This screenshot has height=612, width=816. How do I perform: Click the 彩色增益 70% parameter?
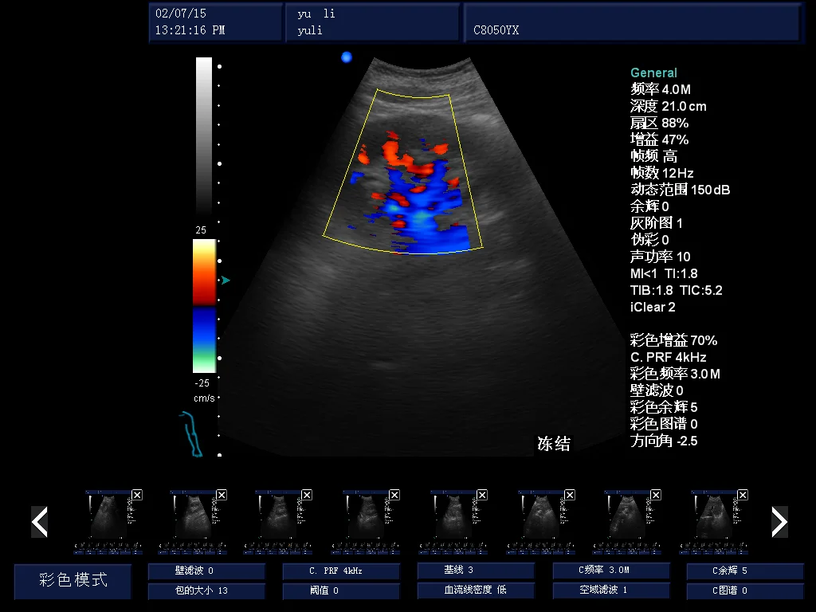pos(673,340)
